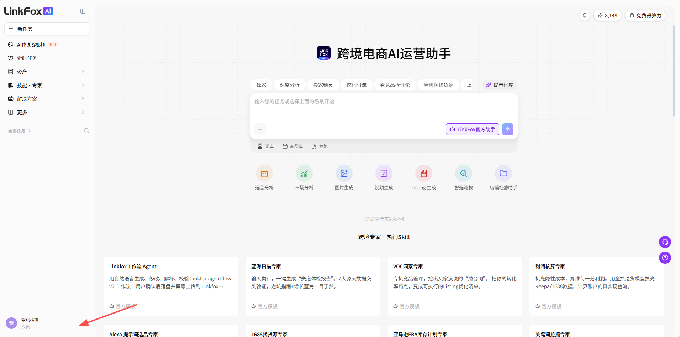Choose the LinkFox官方助手 agent selector

tap(473, 129)
